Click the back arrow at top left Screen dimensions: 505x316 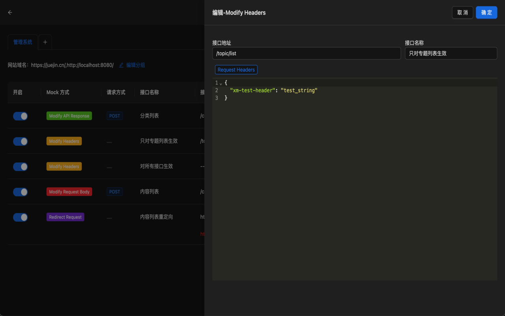tap(10, 12)
